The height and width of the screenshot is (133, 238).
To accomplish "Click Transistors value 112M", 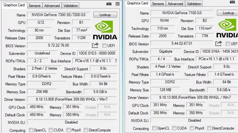I will pyautogui.click(x=82, y=38).
